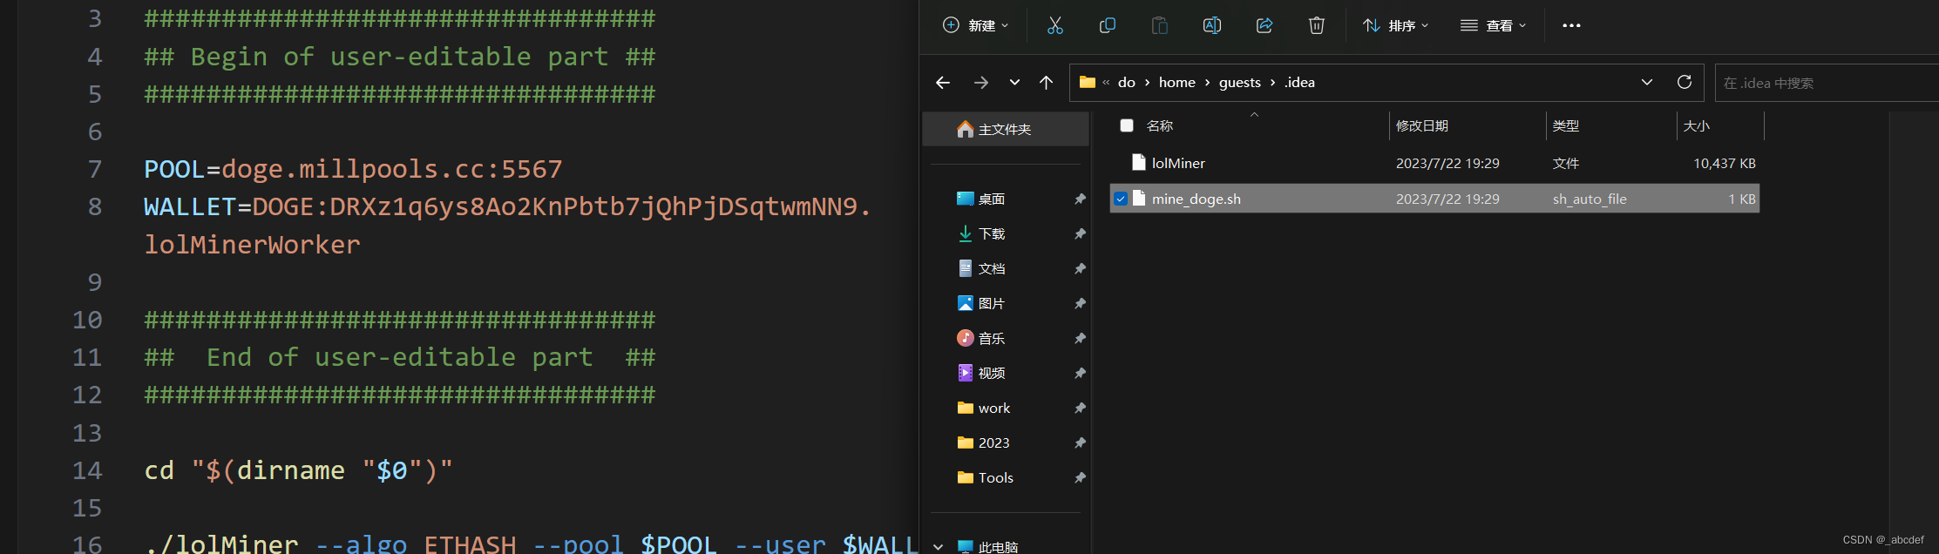1939x554 pixels.
Task: Sort by 大小 (Size) column header
Action: (1697, 125)
